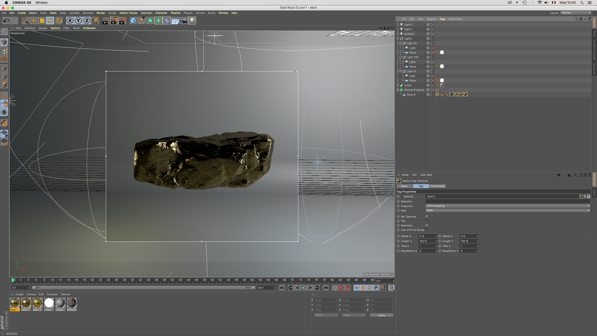Click the Camera object icon
The height and width of the screenshot is (336, 597).
click(x=184, y=21)
